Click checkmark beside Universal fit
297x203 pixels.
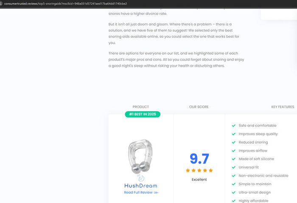pyautogui.click(x=233, y=167)
